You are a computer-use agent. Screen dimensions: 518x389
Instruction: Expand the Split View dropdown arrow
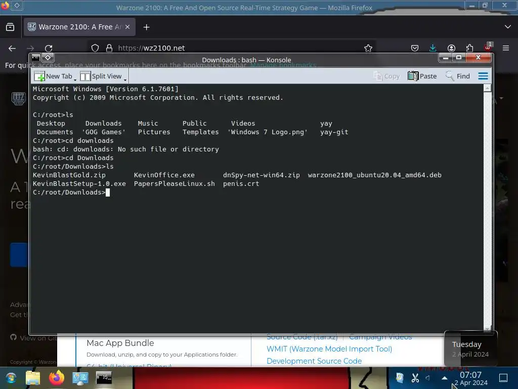pyautogui.click(x=125, y=80)
